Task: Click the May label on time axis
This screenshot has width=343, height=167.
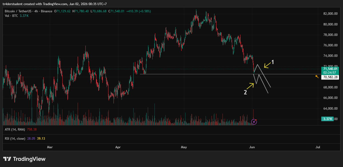Action: (x=184, y=147)
